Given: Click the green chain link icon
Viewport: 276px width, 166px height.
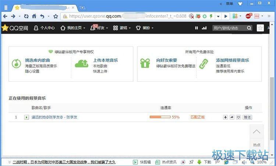Looking at the screenshot, I should [204, 64].
